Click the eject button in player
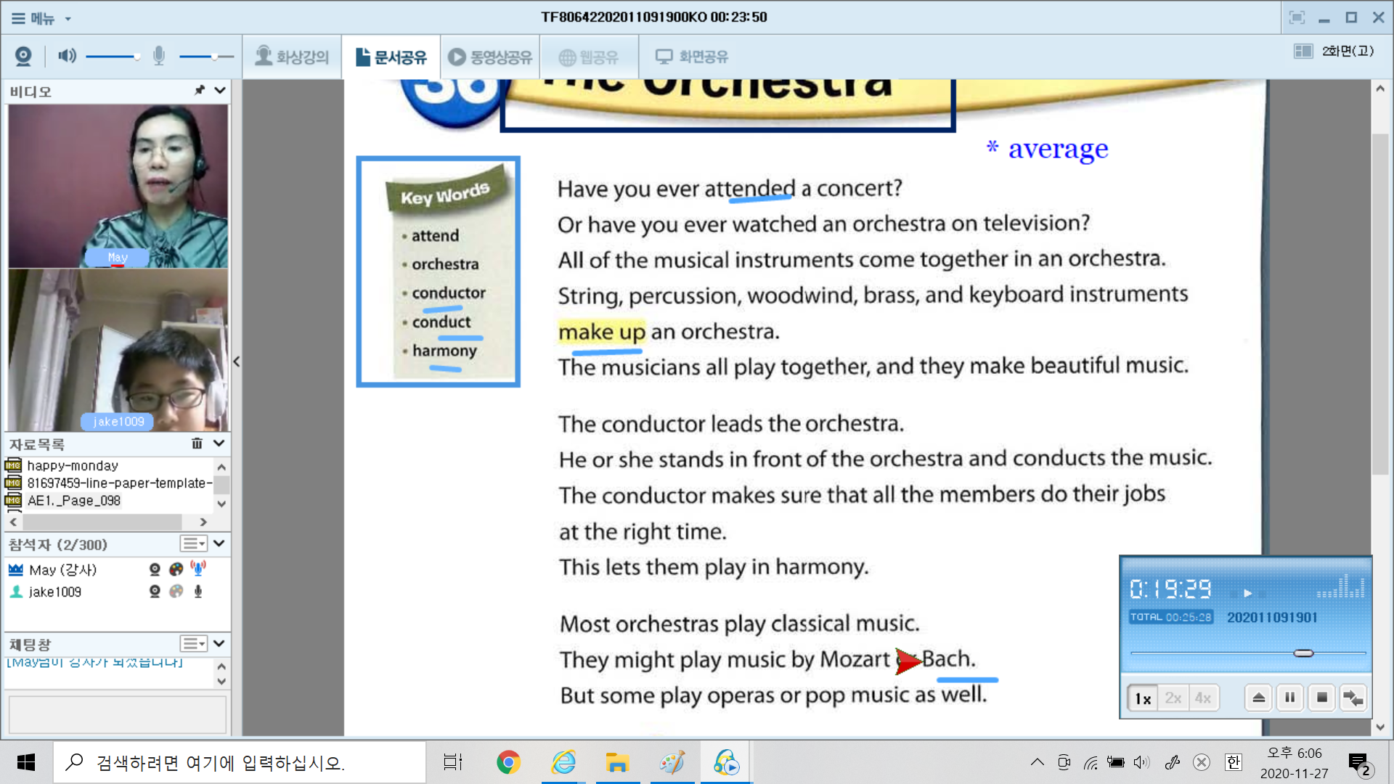This screenshot has width=1394, height=784. [1259, 698]
